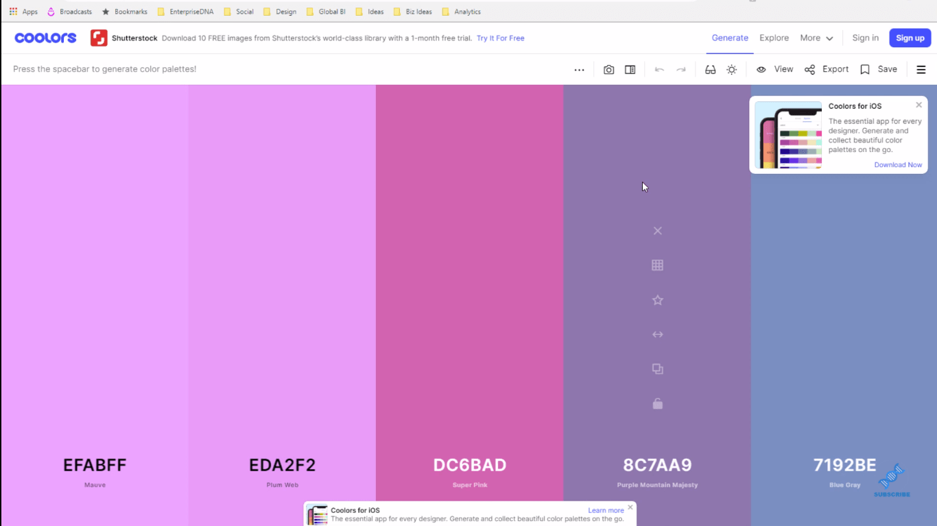Viewport: 937px width, 526px height.
Task: Click the Blue Gray color name
Action: [844, 485]
